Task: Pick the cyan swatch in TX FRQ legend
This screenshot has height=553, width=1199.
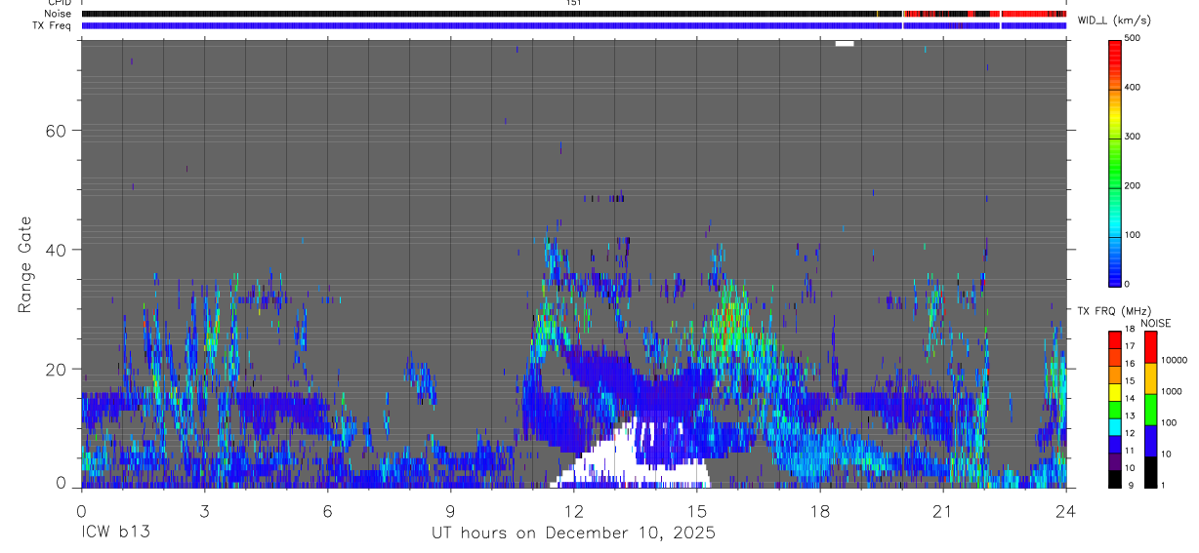Action: click(x=1115, y=427)
